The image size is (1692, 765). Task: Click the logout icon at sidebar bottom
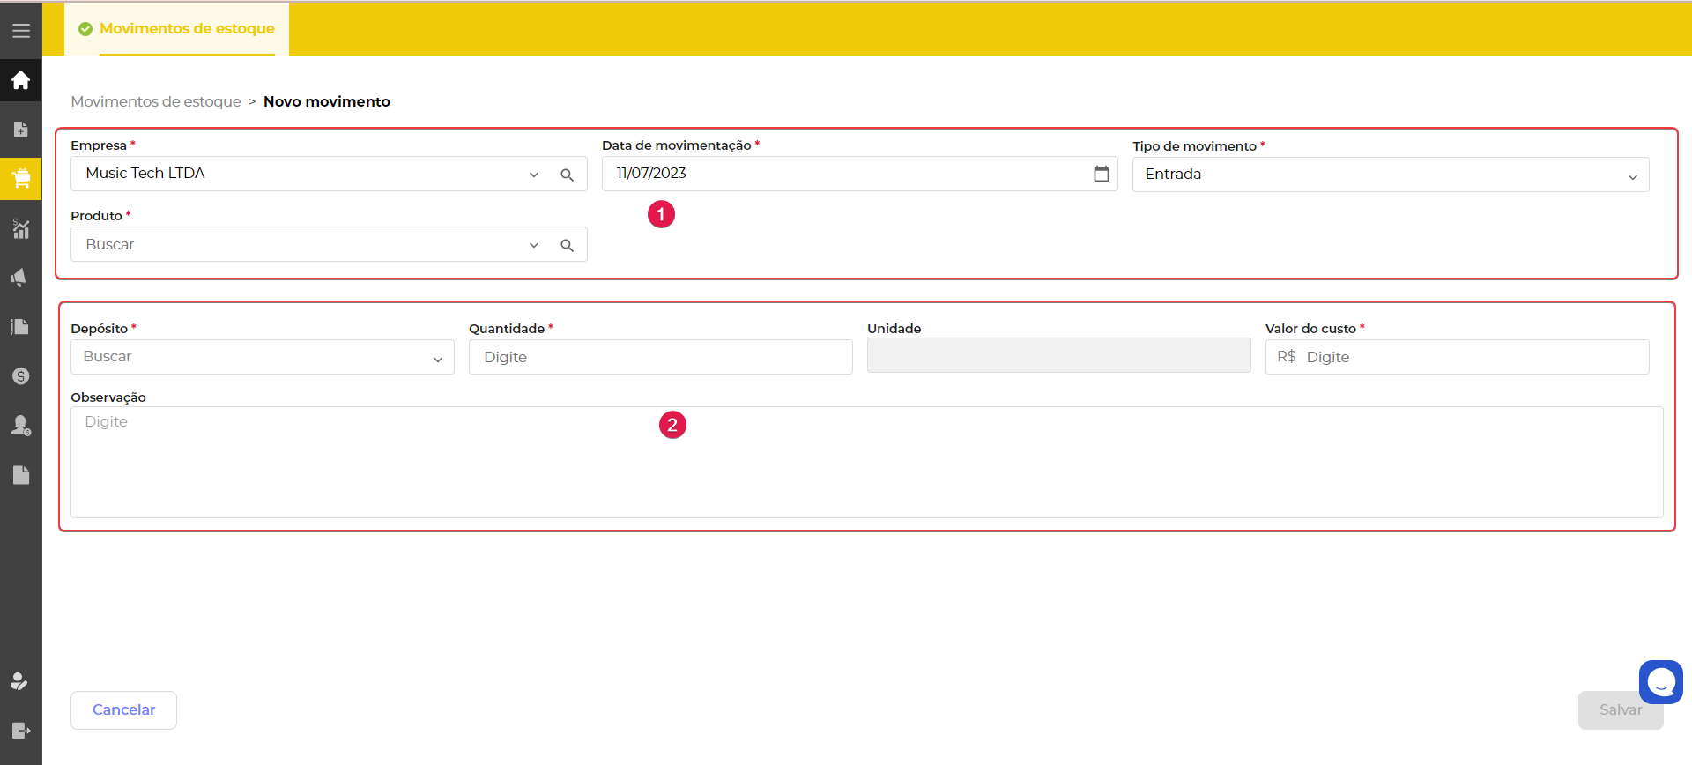click(x=21, y=731)
